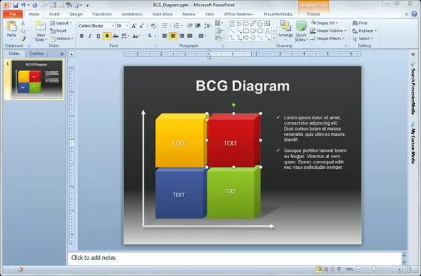Switch to the Transitions ribbon tab
The image size is (421, 276).
(x=102, y=13)
